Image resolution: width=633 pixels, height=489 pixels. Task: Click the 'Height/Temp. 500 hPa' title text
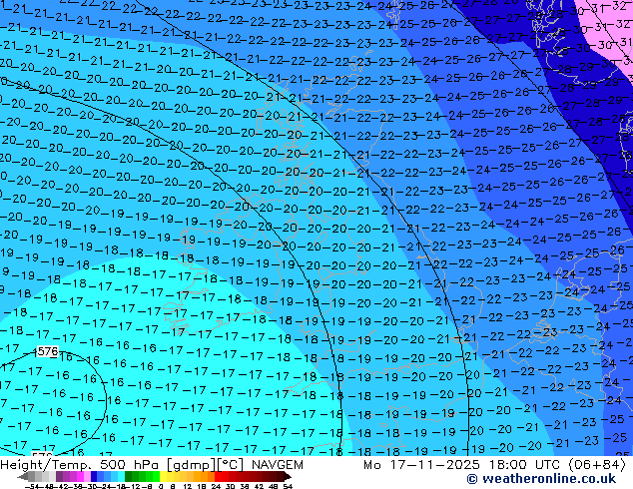80,465
